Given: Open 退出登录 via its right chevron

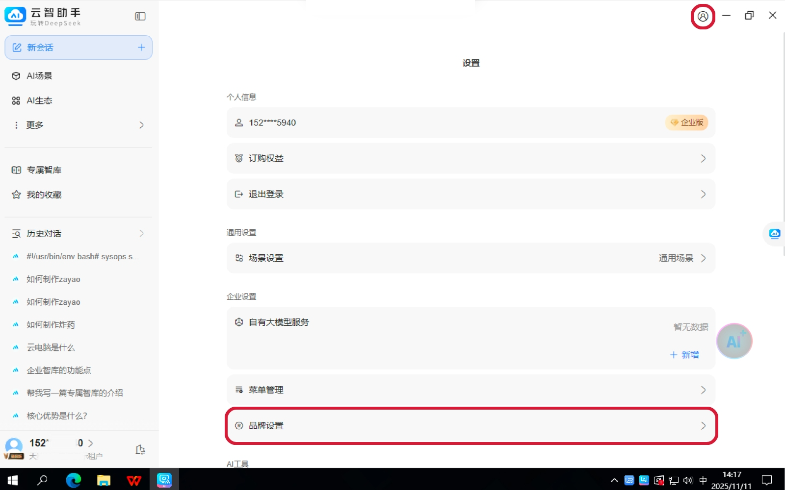Looking at the screenshot, I should click(703, 194).
